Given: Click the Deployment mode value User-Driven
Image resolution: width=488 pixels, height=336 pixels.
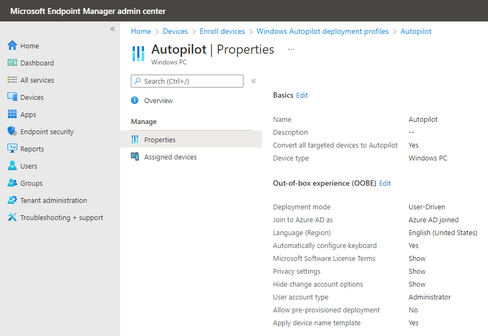Looking at the screenshot, I should (x=427, y=207).
